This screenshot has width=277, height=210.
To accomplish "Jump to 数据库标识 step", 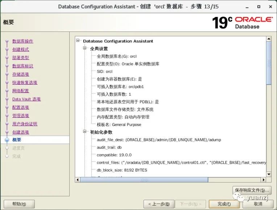I will 22,66.
